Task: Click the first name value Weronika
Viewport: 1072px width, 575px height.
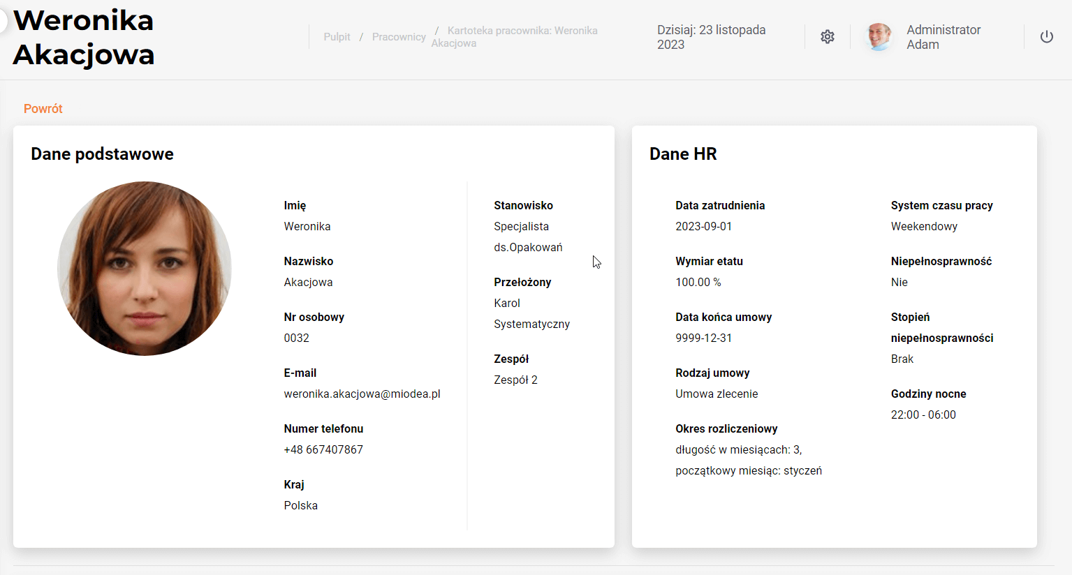Action: pos(307,226)
